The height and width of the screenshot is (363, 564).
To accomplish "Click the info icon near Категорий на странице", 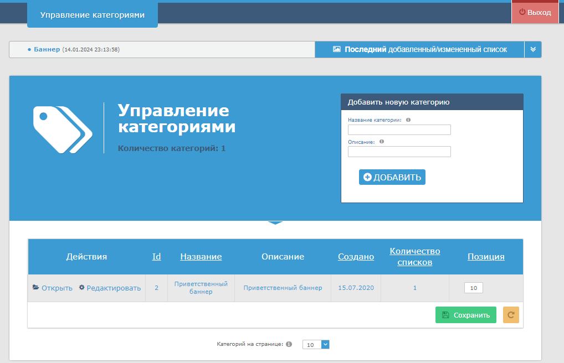I will [x=289, y=344].
